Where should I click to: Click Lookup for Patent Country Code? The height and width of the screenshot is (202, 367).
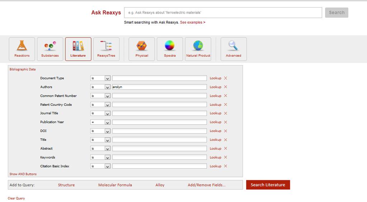click(x=215, y=105)
